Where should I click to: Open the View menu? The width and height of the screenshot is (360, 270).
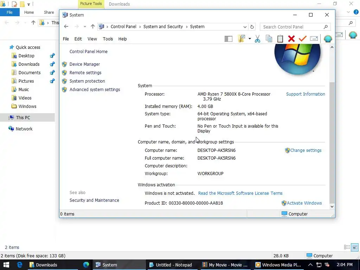(x=92, y=39)
